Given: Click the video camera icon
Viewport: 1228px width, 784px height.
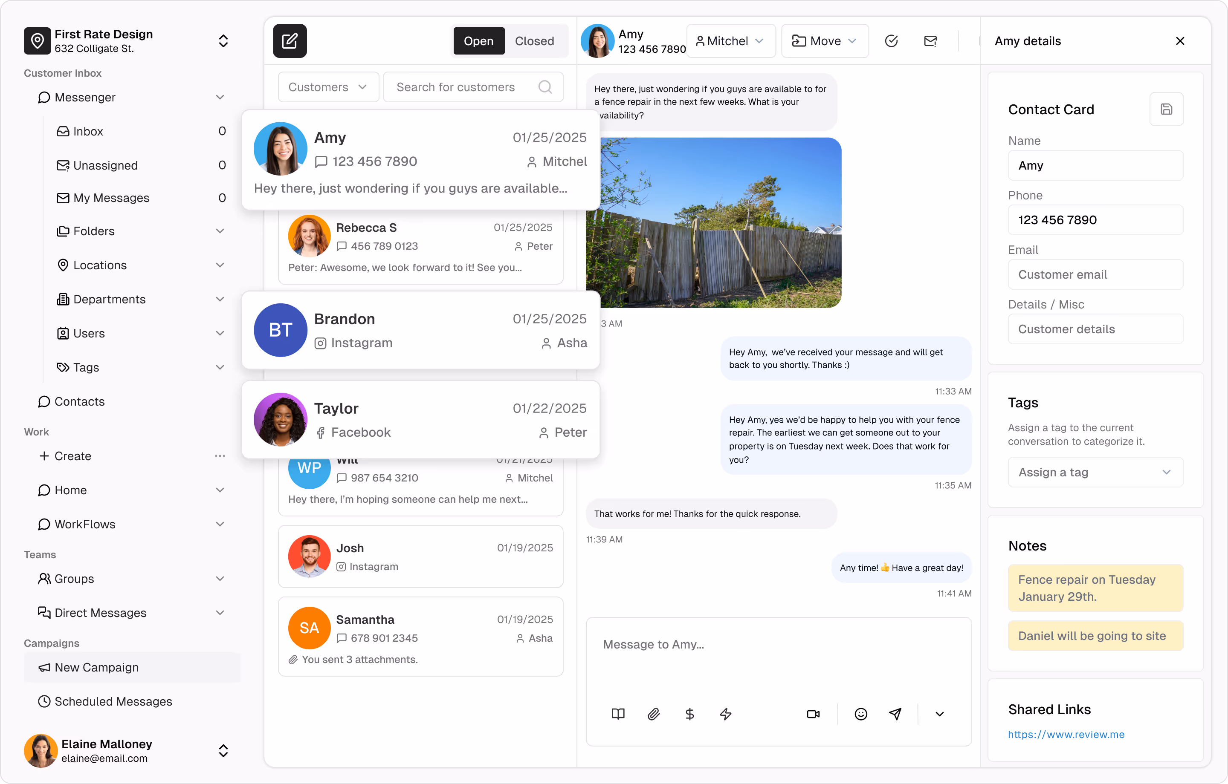Looking at the screenshot, I should tap(813, 714).
